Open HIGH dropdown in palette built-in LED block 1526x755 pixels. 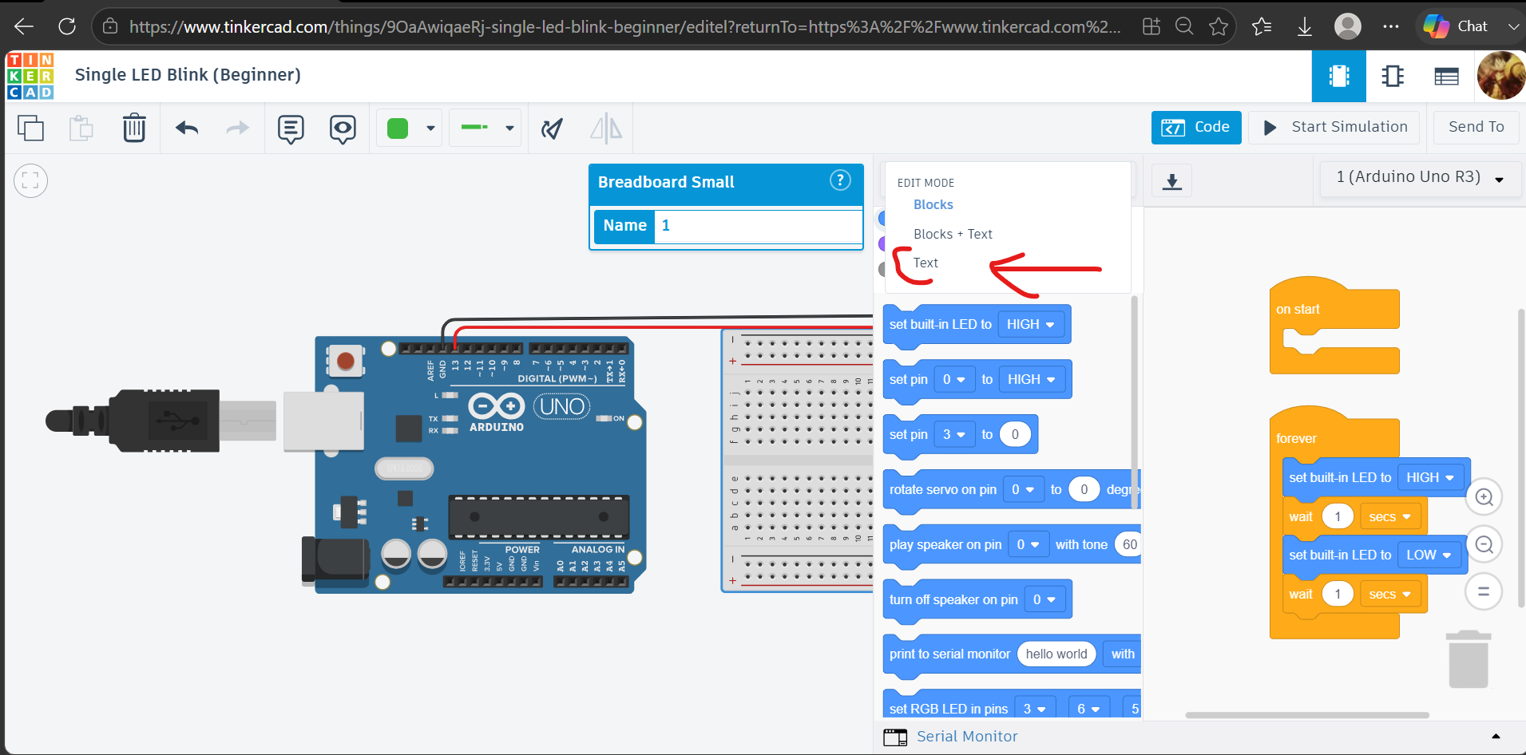tap(1030, 325)
